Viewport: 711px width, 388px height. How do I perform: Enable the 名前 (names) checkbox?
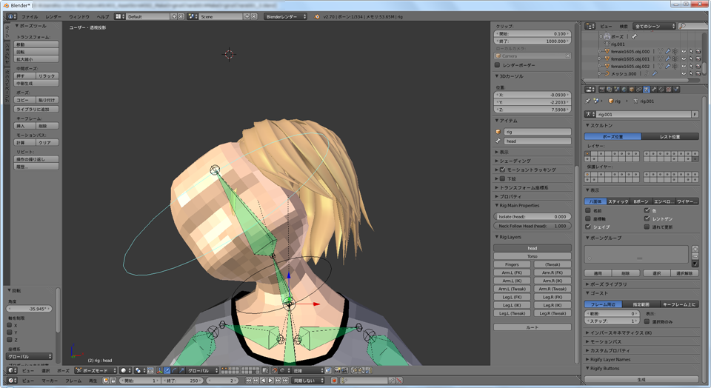point(588,211)
